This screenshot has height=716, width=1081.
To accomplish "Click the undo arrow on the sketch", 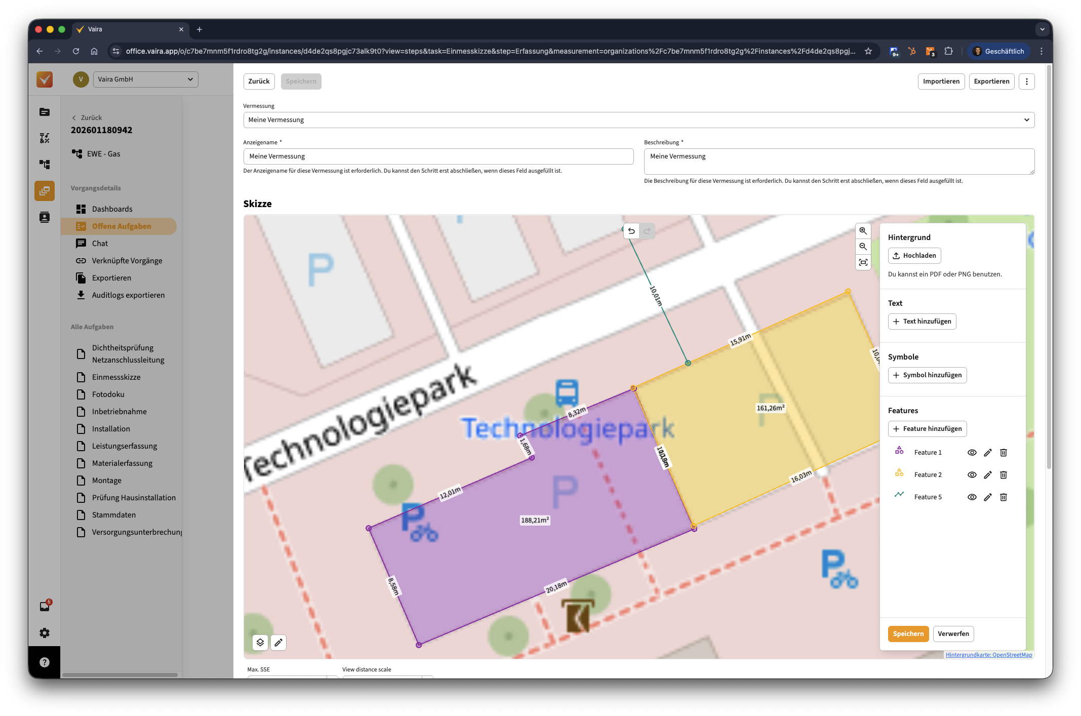I will coord(631,231).
